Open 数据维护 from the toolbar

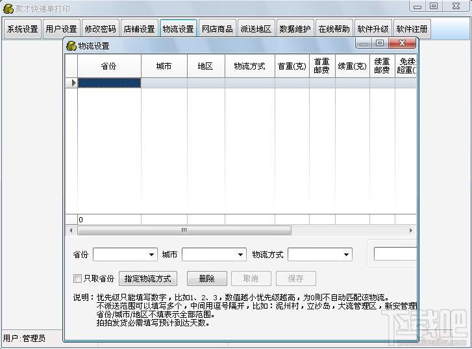tap(295, 29)
